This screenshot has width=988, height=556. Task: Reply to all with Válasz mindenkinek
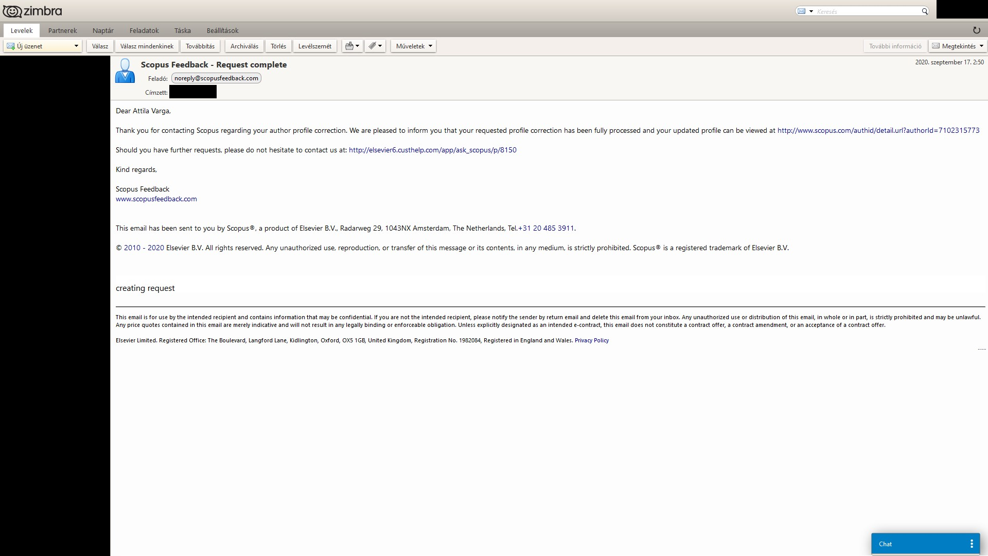pyautogui.click(x=147, y=46)
